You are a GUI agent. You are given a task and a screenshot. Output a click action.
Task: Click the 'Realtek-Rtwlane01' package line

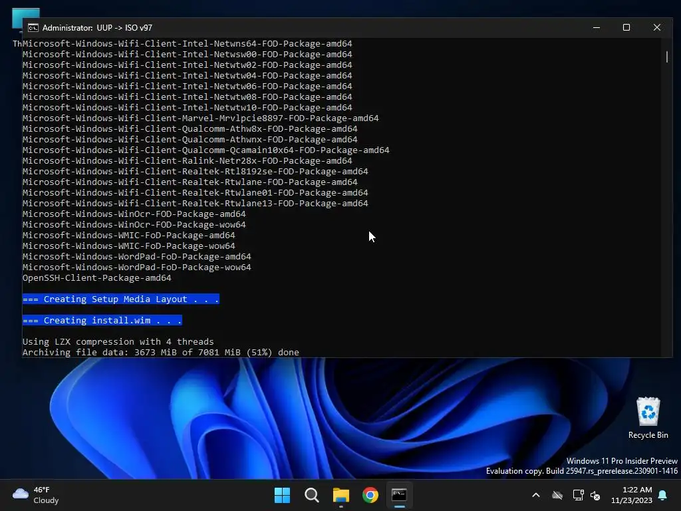click(x=196, y=192)
